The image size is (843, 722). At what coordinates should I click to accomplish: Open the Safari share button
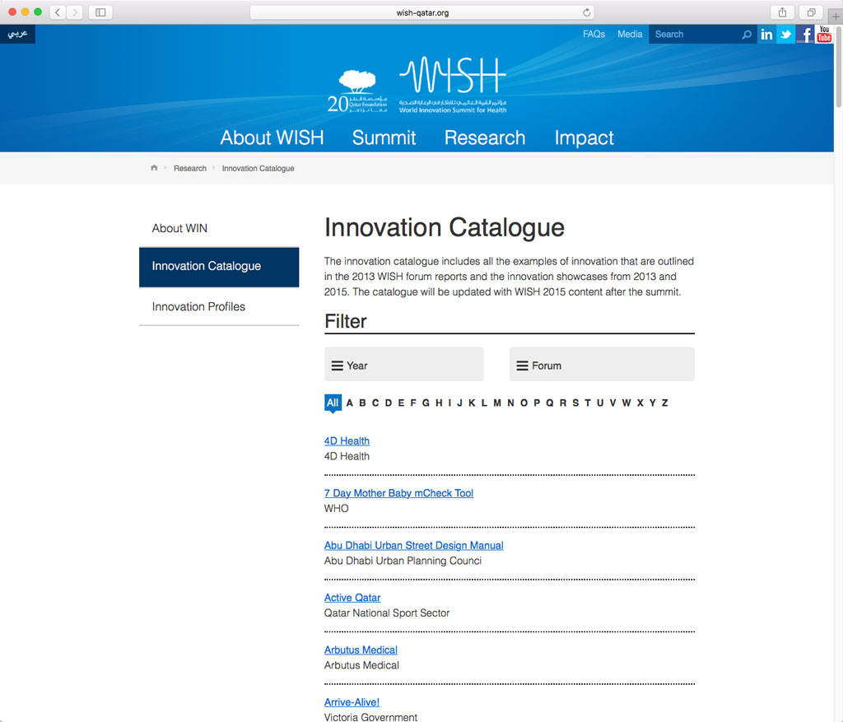pyautogui.click(x=782, y=12)
